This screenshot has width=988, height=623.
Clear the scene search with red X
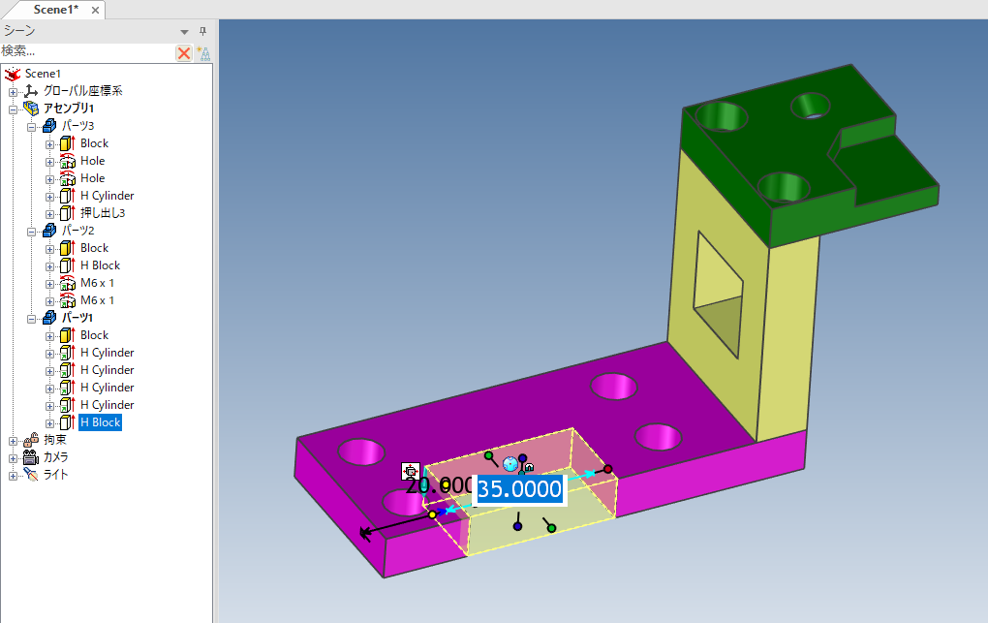pyautogui.click(x=183, y=53)
